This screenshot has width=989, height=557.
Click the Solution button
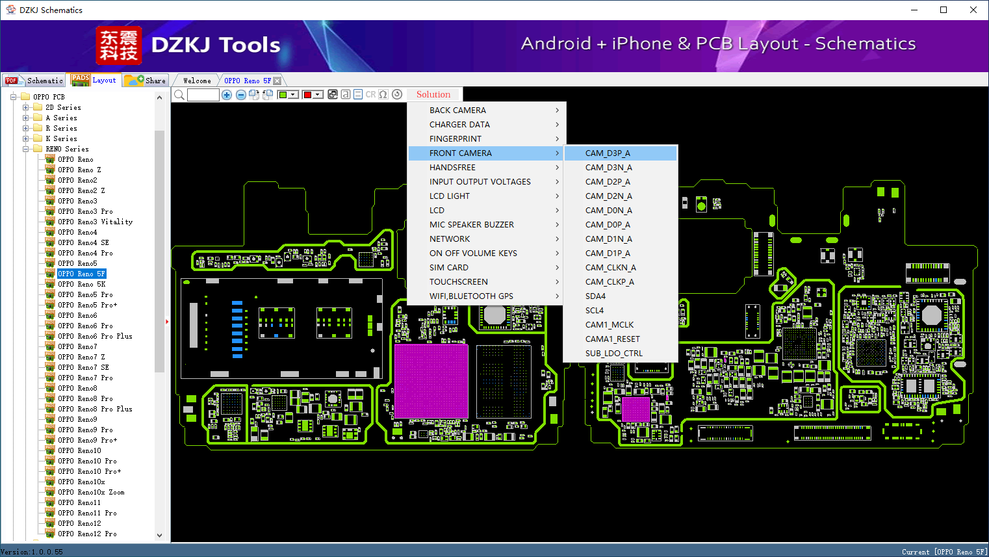click(x=433, y=94)
